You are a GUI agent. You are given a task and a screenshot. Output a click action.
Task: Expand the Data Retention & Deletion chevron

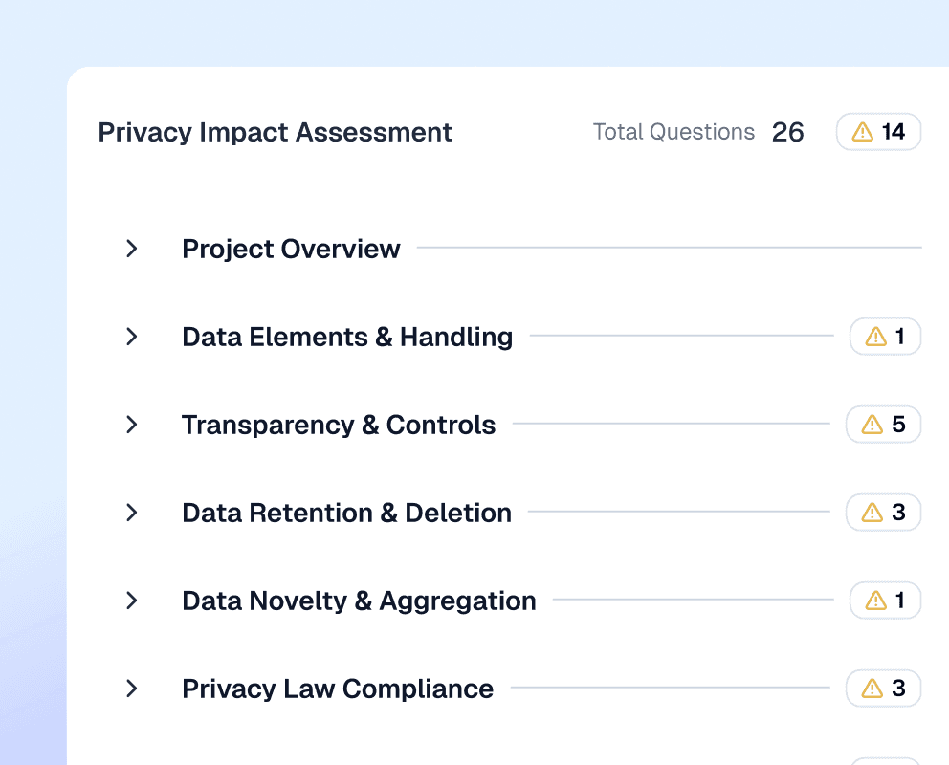pyautogui.click(x=132, y=513)
